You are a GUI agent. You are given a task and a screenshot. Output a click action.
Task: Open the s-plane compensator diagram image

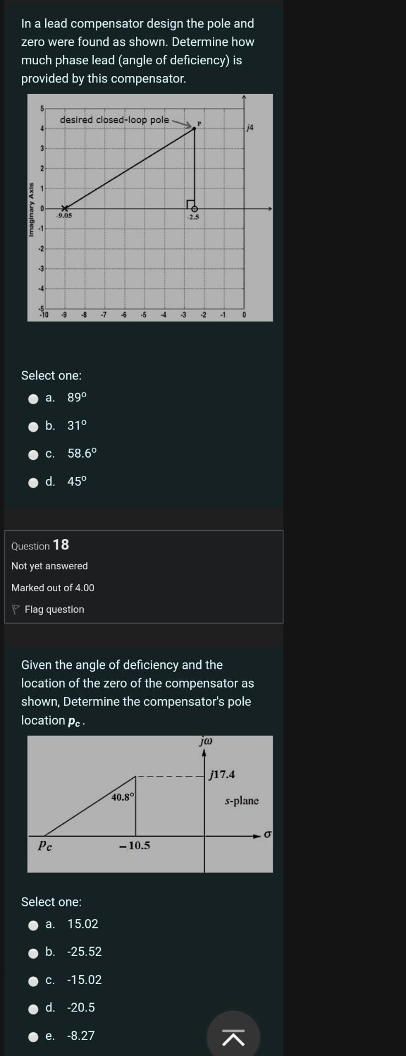click(150, 805)
